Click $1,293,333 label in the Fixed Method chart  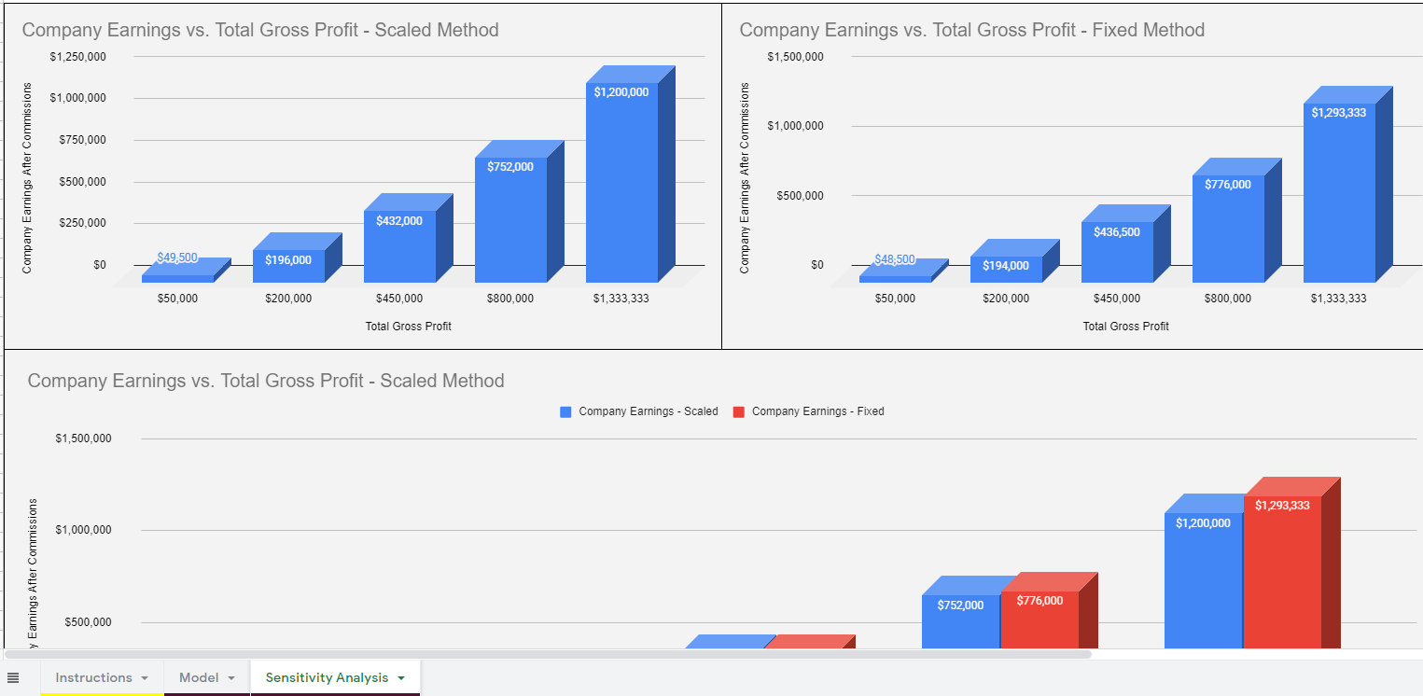click(x=1339, y=113)
